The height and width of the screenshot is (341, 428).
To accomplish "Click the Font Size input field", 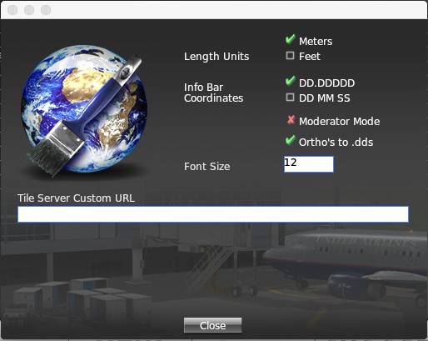I will 309,164.
